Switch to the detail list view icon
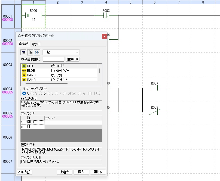This screenshot has height=181, width=220. tap(37, 52)
